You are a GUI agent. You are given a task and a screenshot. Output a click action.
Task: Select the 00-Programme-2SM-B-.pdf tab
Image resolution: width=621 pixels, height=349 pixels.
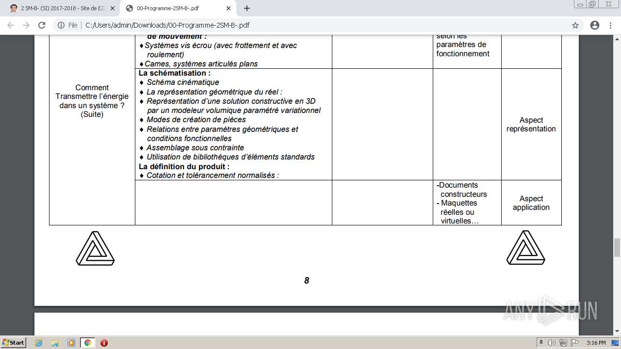(x=178, y=8)
